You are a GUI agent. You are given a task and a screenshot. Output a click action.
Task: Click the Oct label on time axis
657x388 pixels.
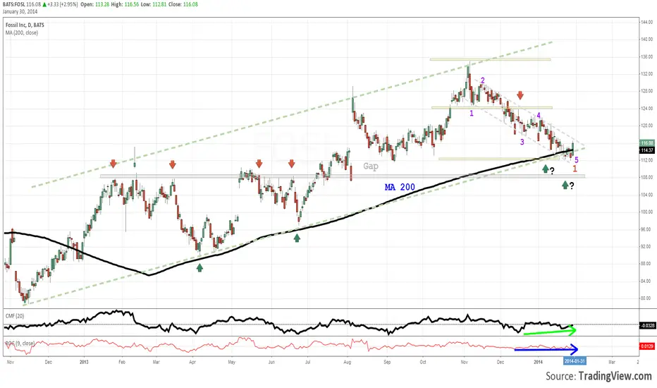point(423,362)
